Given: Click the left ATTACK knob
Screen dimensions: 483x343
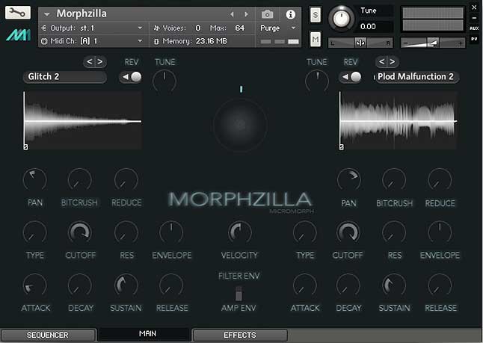Looking at the screenshot, I should point(35,285).
